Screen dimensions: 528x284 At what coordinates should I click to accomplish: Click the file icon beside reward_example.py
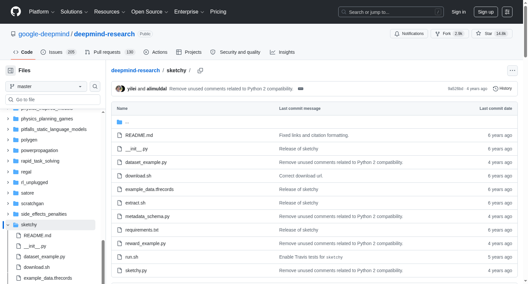119,243
